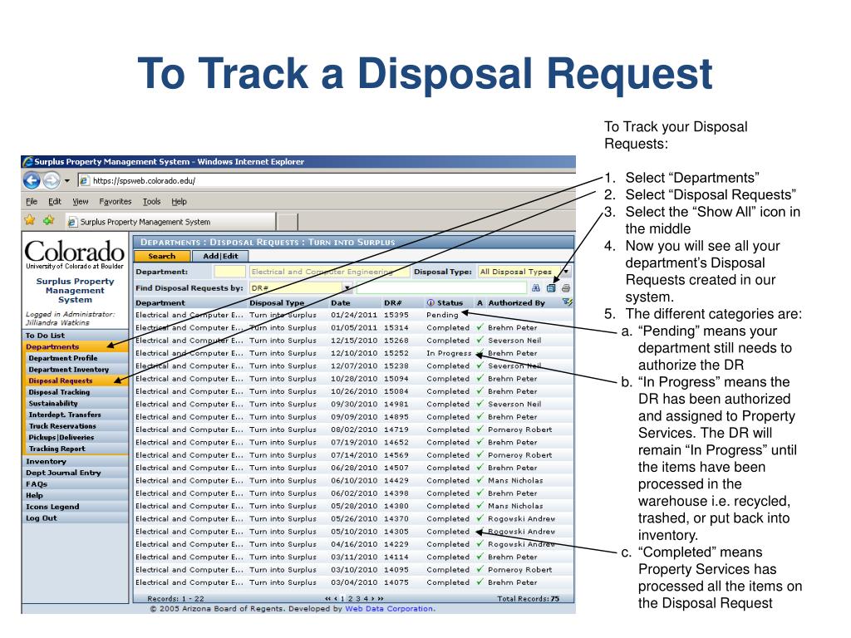Click the printer icon
The image size is (851, 638).
click(565, 288)
